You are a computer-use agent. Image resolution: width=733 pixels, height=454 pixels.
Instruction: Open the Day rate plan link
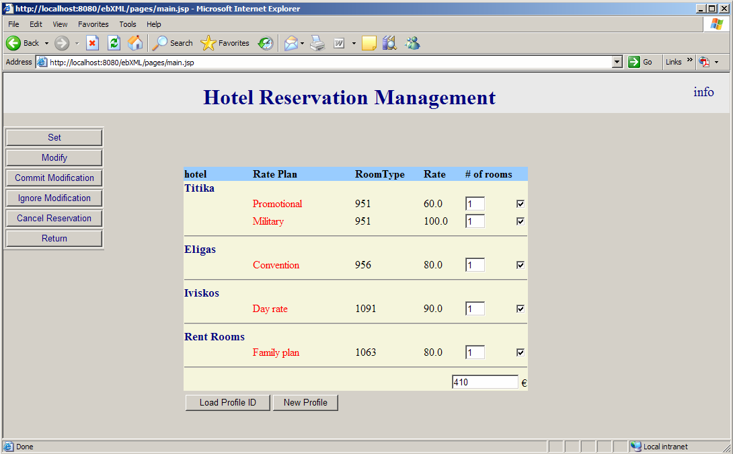pyautogui.click(x=270, y=309)
